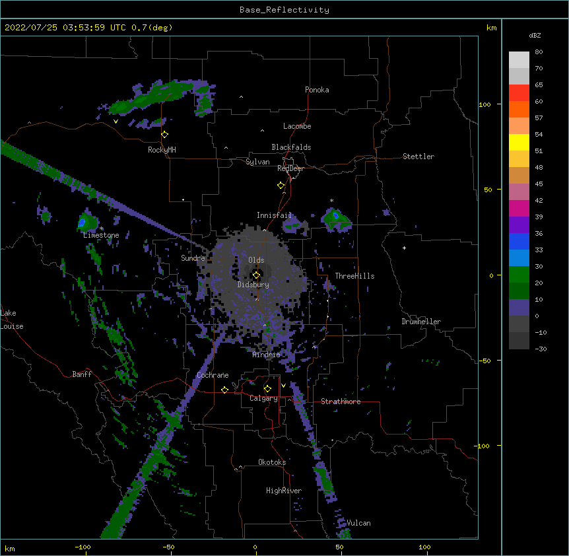Click the yellow diamond marker south of RedDeer
569x556 pixels.
point(281,186)
